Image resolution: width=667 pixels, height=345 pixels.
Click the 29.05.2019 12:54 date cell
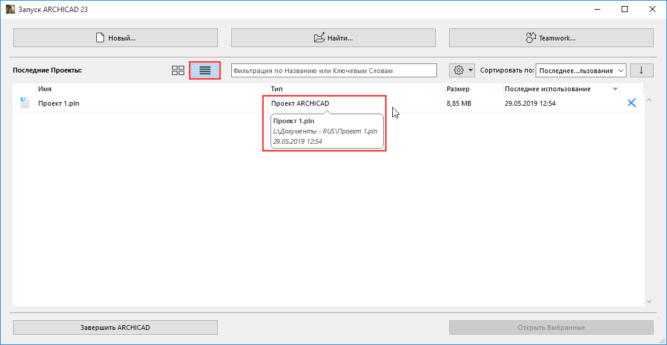[530, 103]
